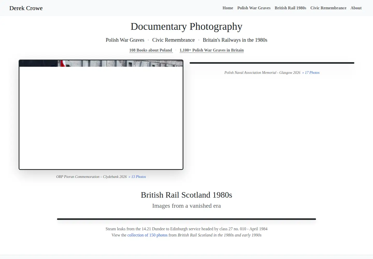
Task: Open the ORP Piorun Commemoration photo thumbnail
Action: (101, 115)
